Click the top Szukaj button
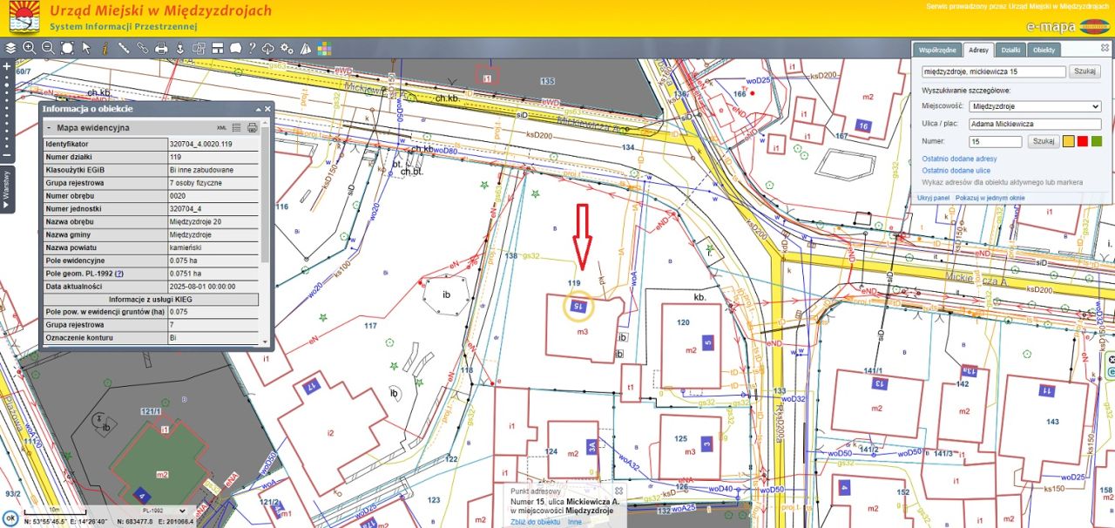This screenshot has height=528, width=1115. pos(1085,71)
